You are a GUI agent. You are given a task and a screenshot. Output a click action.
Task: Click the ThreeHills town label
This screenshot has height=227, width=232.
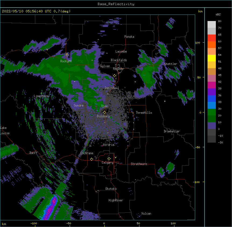[144, 113]
